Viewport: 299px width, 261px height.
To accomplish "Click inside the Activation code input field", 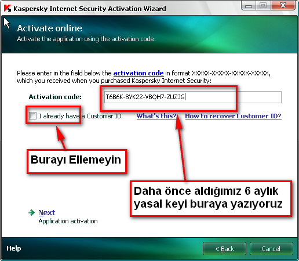I will tap(193, 97).
